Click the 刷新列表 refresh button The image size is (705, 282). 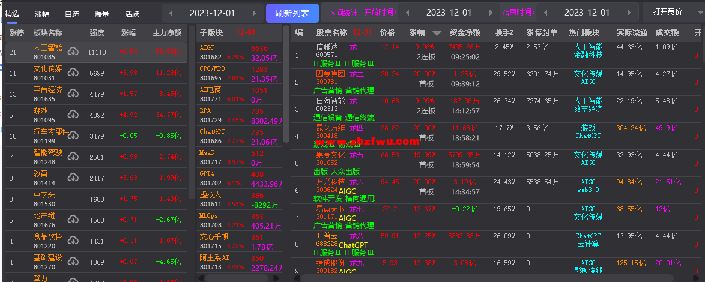[292, 13]
